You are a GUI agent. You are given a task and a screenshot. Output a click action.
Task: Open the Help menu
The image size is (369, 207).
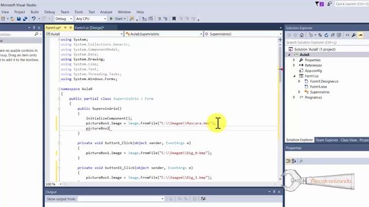(140, 12)
